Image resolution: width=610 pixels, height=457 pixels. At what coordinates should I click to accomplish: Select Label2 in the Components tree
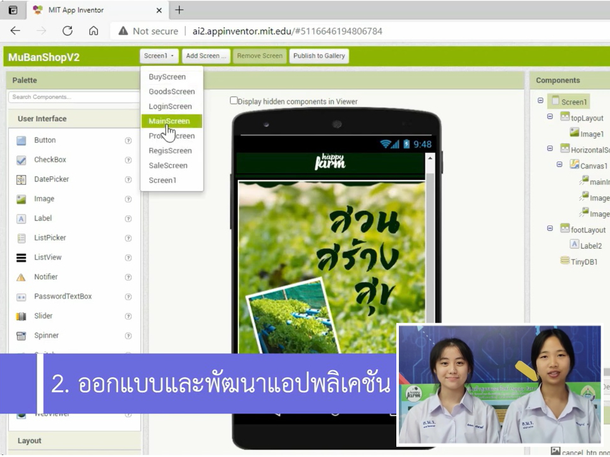point(591,246)
